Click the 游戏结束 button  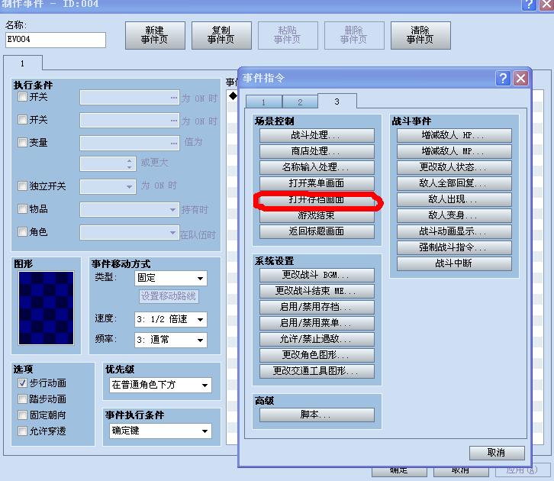click(317, 215)
